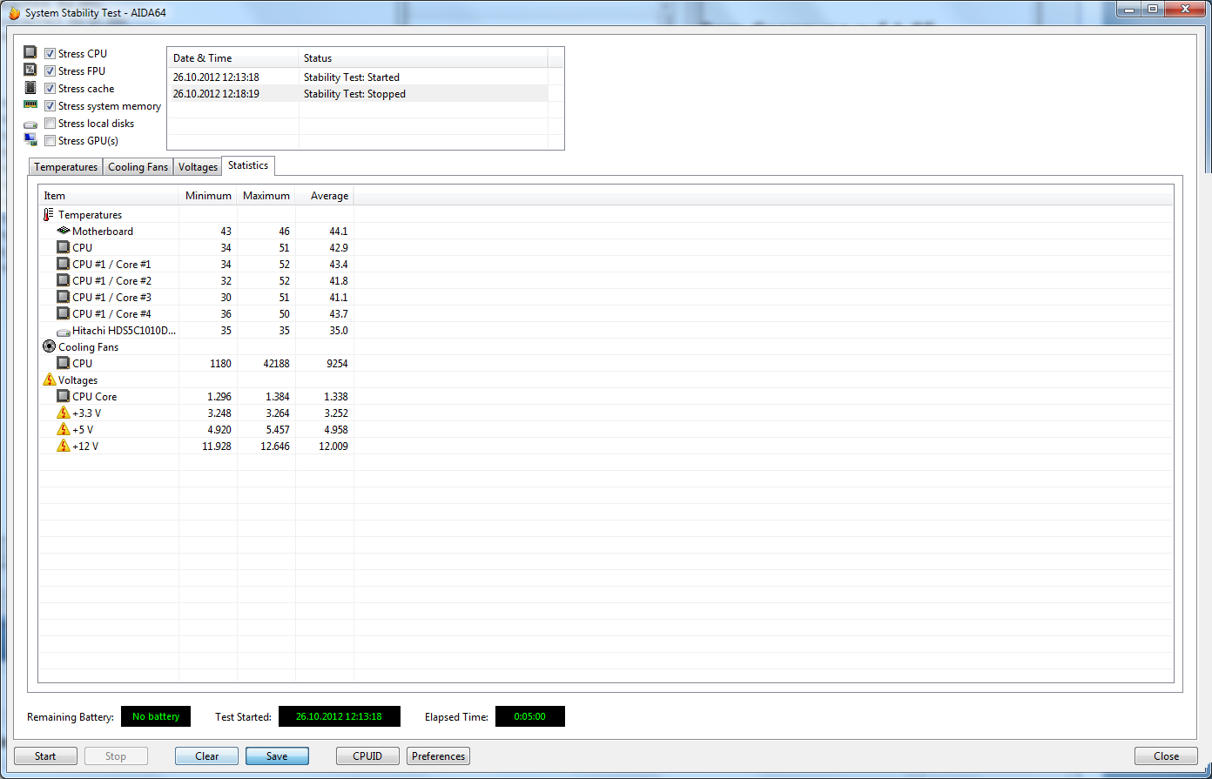1212x779 pixels.
Task: Click the warning icon in the Voltages group row
Action: 49,379
